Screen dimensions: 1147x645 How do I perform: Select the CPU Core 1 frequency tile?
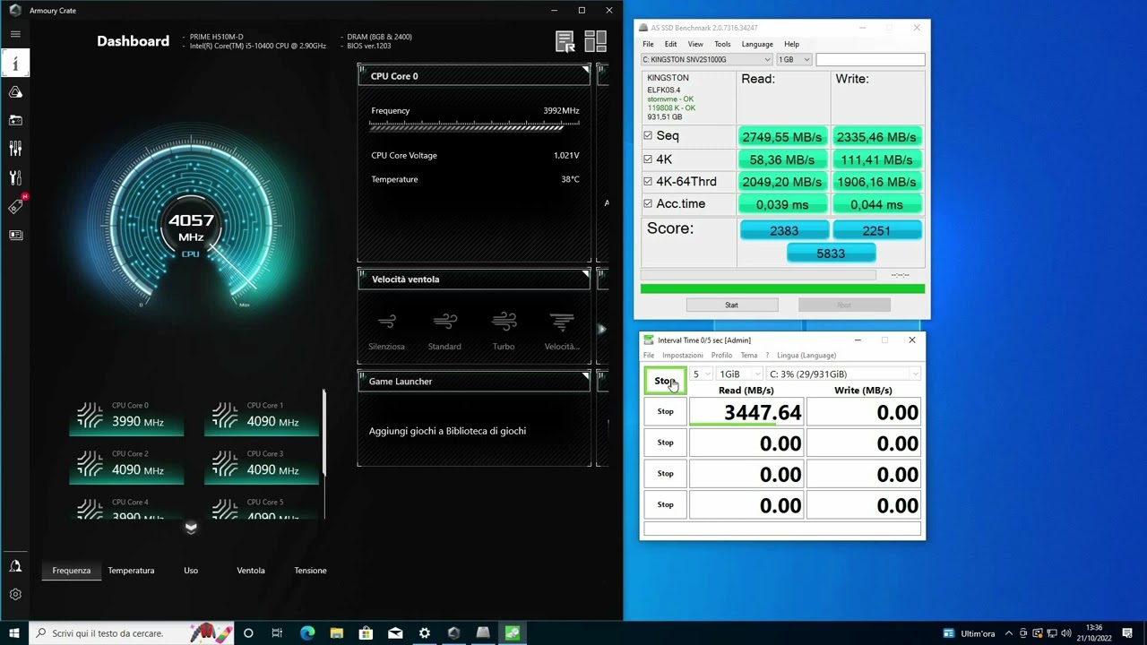coord(262,417)
